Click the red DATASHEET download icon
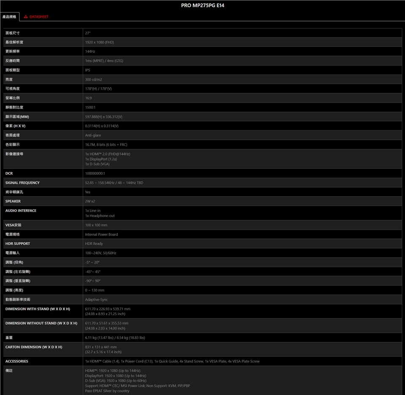 click(26, 17)
